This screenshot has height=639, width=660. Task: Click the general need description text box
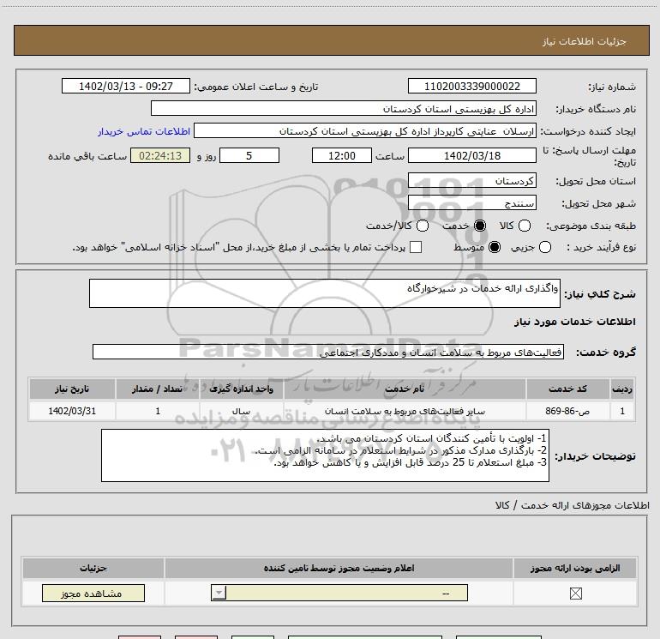[x=325, y=293]
